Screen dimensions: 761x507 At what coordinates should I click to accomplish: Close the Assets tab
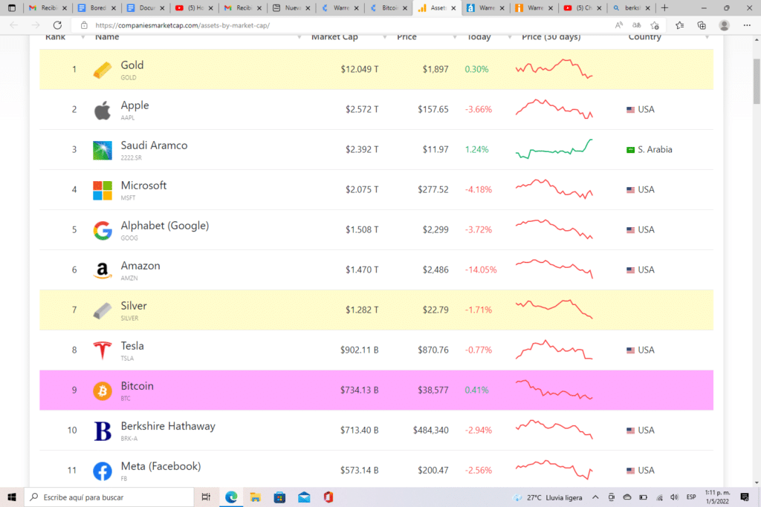pyautogui.click(x=453, y=7)
